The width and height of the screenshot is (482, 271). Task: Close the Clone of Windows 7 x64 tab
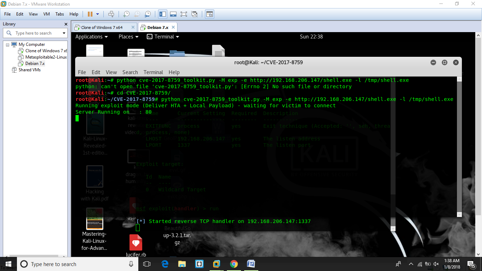coord(133,27)
